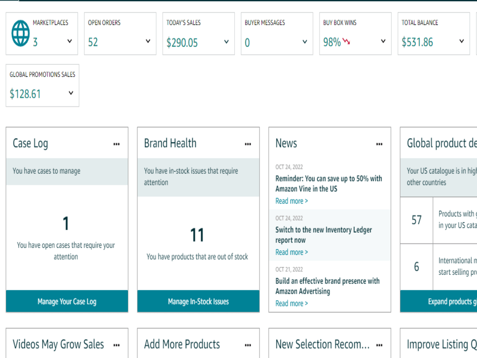Click the Manage In-Stock Issues button
Screen dimensions: 477x358
198,301
